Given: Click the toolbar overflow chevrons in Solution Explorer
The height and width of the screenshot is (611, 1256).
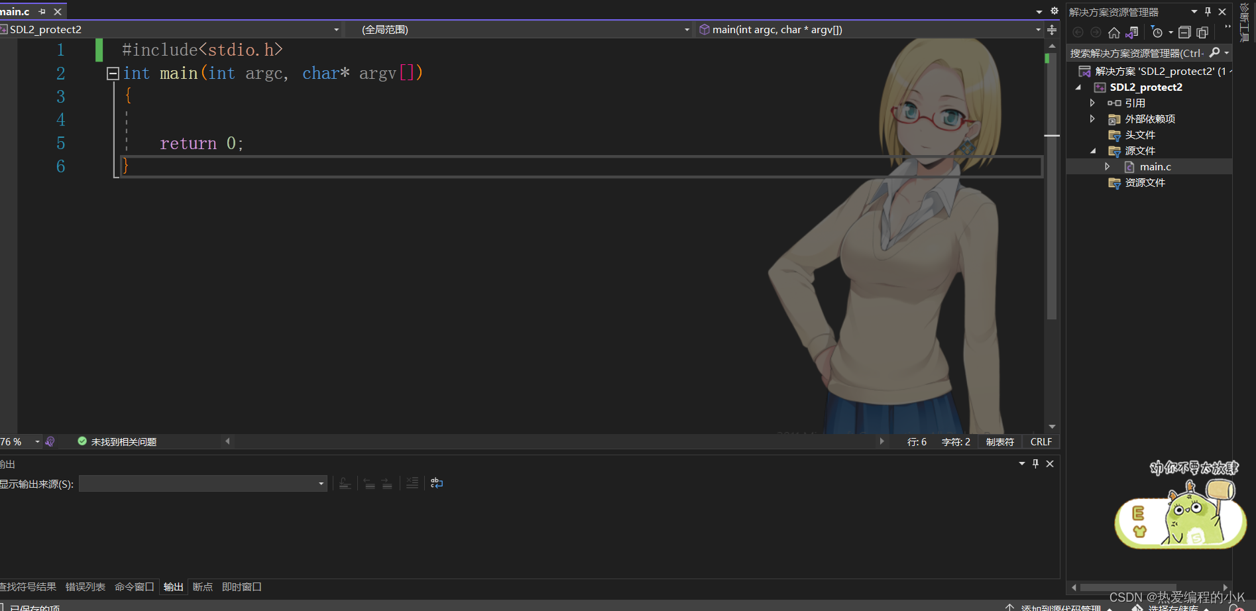Looking at the screenshot, I should pyautogui.click(x=1227, y=27).
